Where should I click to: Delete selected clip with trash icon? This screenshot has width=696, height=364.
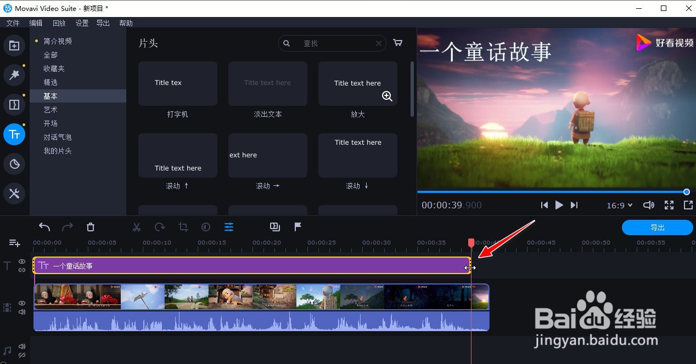click(x=91, y=227)
